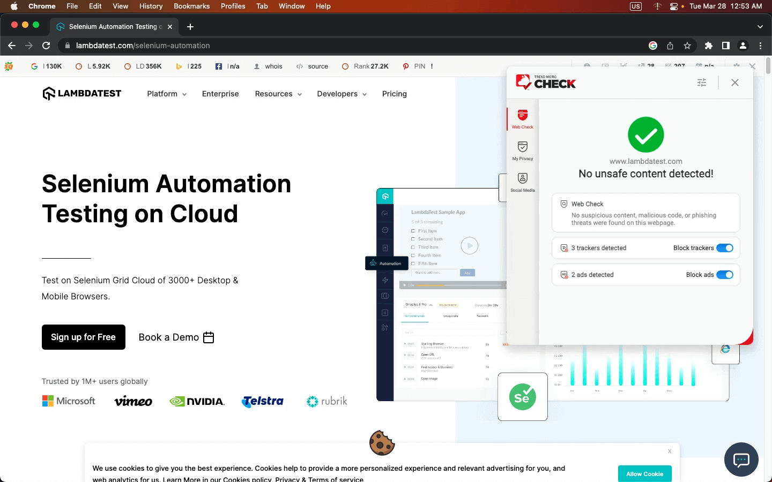Open the chat support widget
Viewport: 772px width, 482px height.
pyautogui.click(x=741, y=460)
